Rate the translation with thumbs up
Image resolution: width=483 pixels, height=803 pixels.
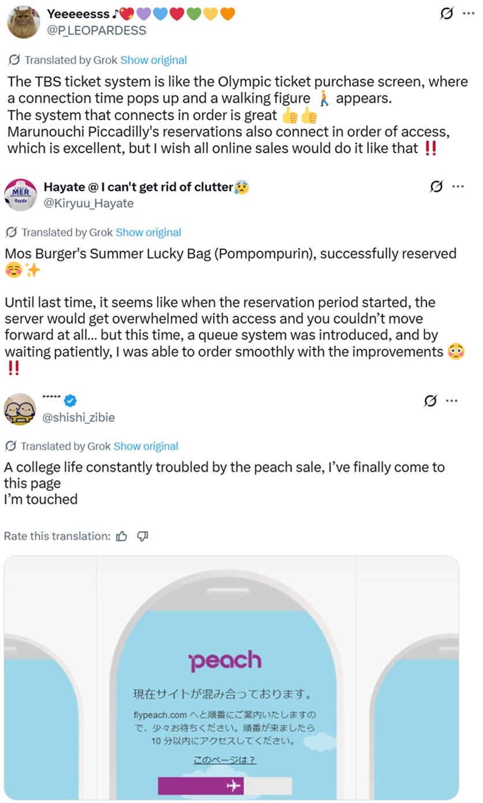click(x=121, y=536)
